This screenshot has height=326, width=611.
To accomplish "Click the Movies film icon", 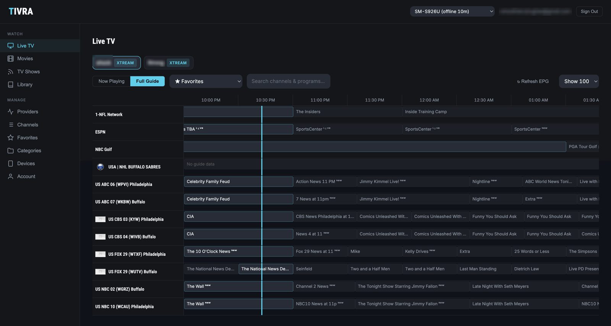I will [10, 59].
